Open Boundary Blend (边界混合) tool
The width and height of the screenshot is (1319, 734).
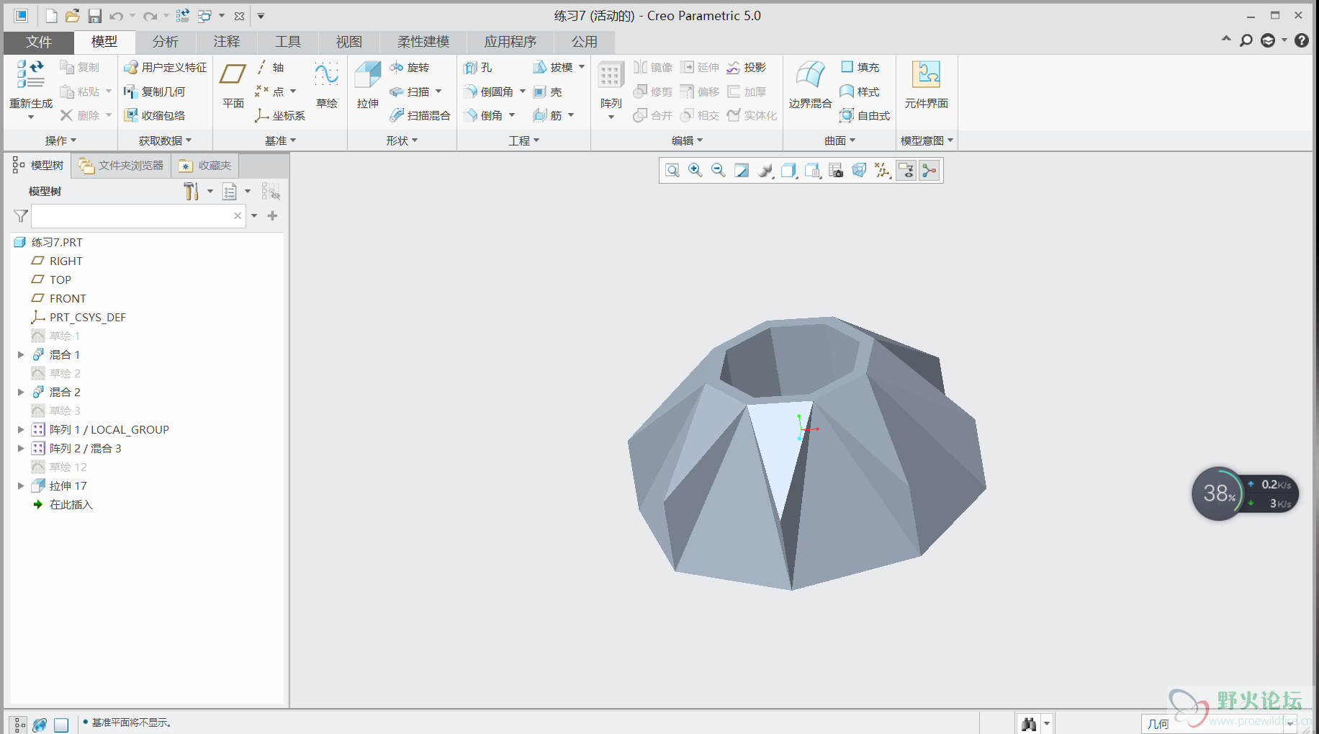810,84
